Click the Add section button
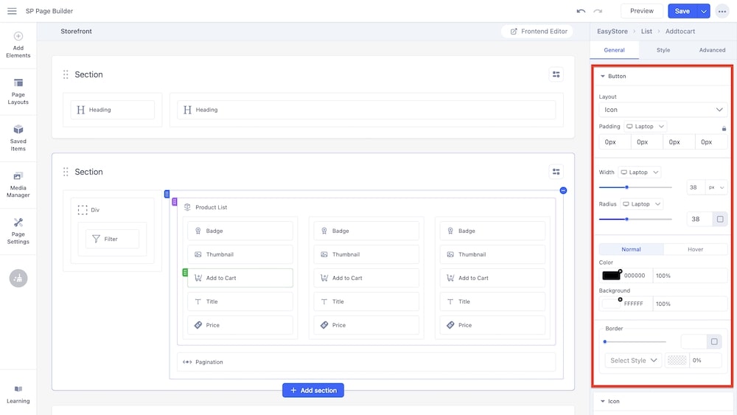This screenshot has height=415, width=737. click(x=313, y=391)
